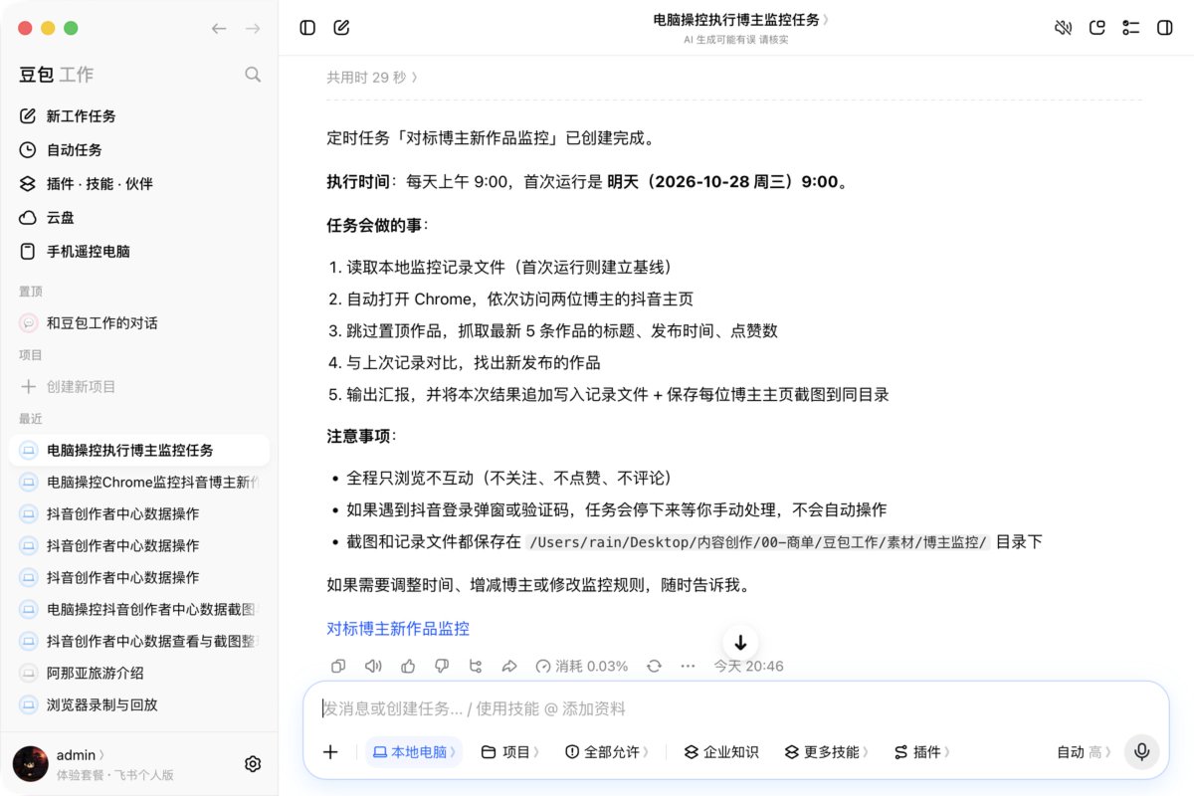Open more options ellipsis under reply
This screenshot has height=796, width=1194.
[x=688, y=666]
